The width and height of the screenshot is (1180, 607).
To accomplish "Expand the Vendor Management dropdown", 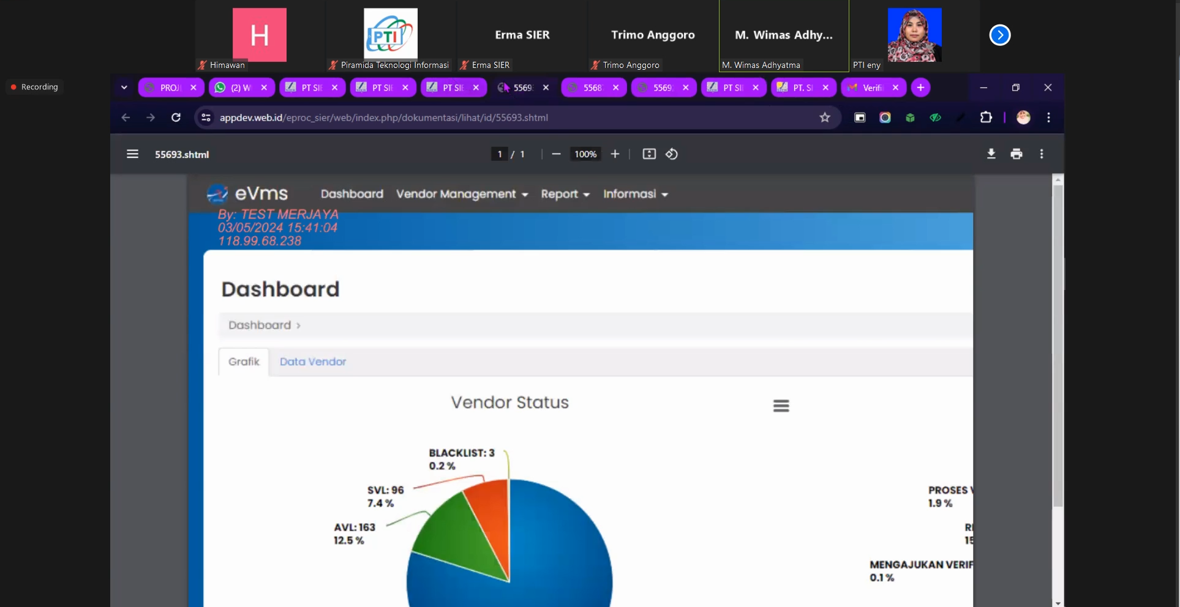I will pos(462,194).
